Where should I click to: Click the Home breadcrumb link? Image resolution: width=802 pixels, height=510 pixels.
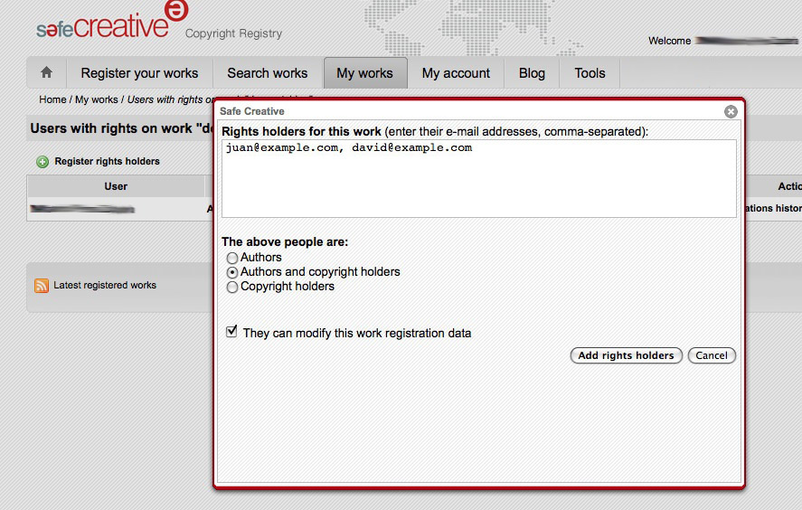click(52, 99)
